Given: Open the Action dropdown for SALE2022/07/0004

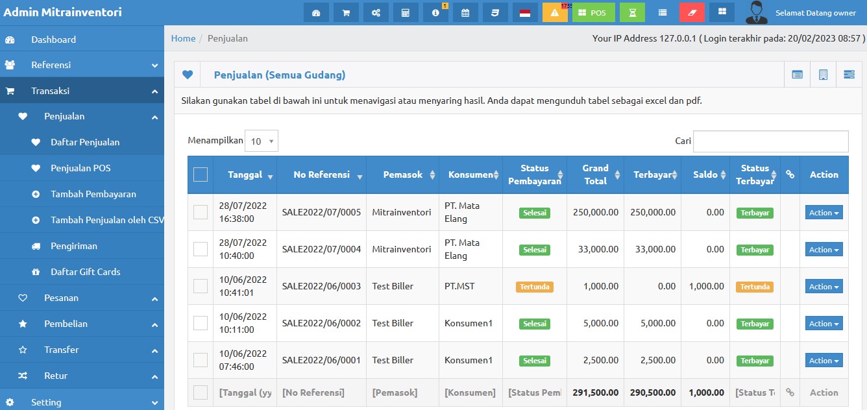Looking at the screenshot, I should click(823, 249).
